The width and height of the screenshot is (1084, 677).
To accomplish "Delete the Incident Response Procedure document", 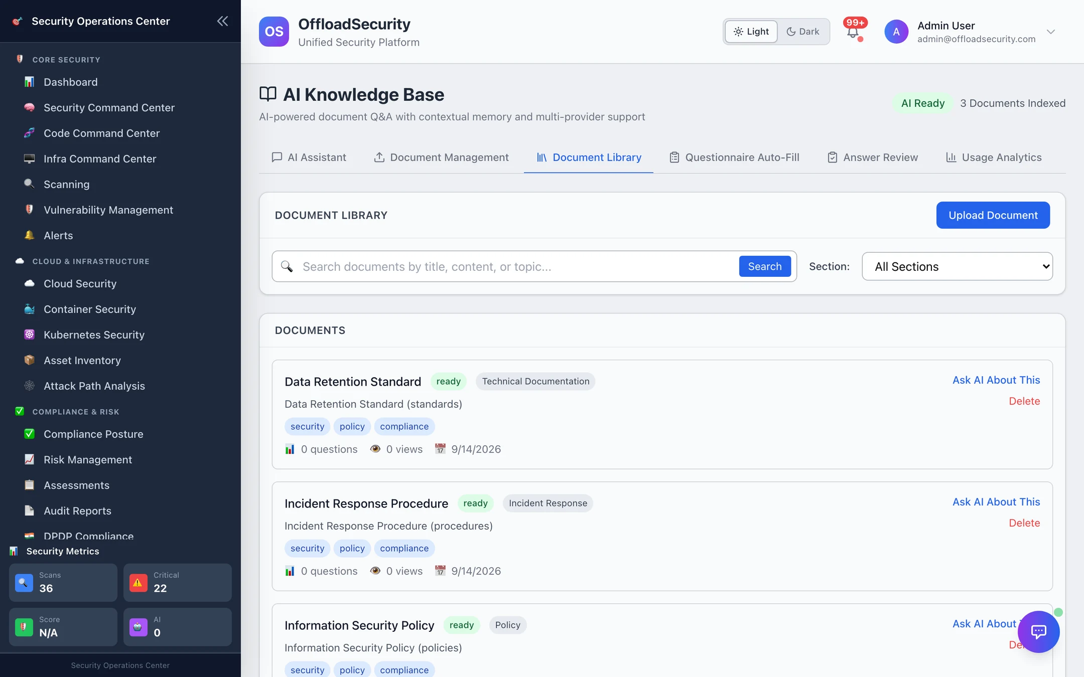I will coord(1024,523).
